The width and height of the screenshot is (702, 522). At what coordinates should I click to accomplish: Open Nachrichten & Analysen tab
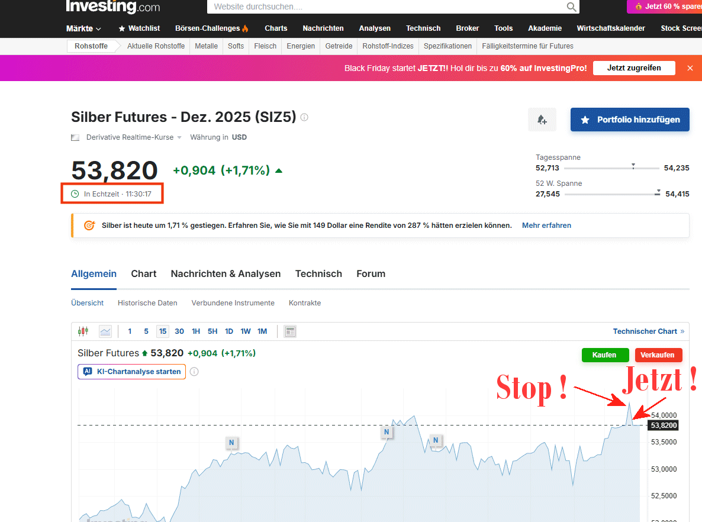226,273
